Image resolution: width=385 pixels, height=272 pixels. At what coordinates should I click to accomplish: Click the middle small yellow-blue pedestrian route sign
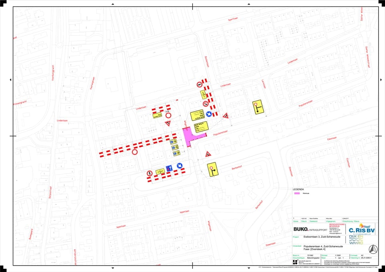click(x=175, y=148)
